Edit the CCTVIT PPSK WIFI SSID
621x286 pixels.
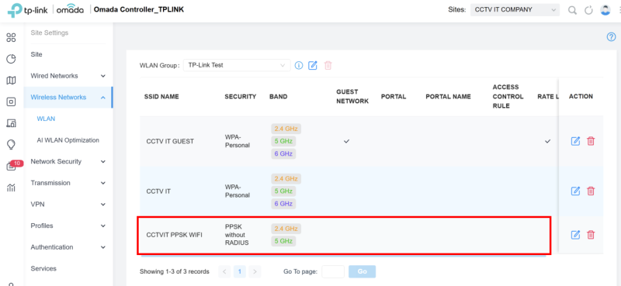(575, 235)
